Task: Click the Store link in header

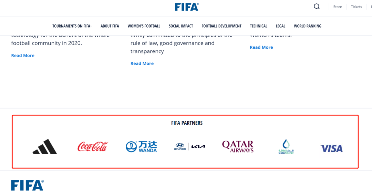Action: pos(338,7)
